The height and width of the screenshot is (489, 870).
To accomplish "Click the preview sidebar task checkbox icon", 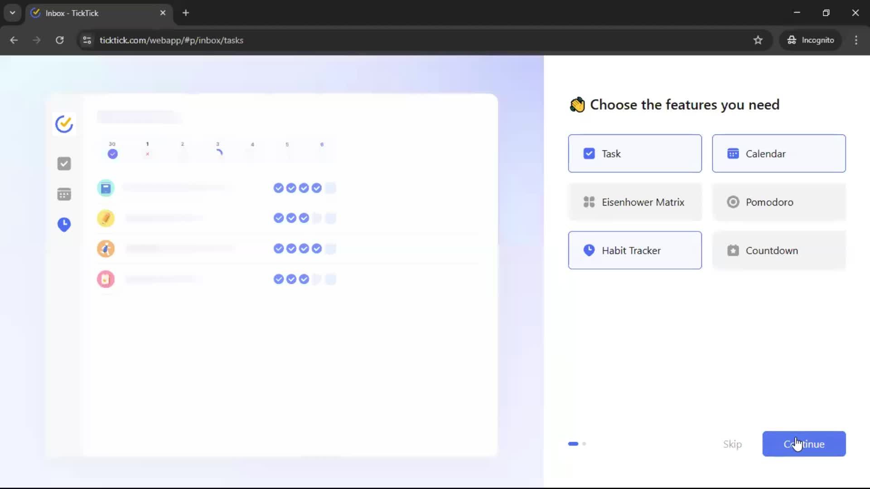I will [x=64, y=163].
